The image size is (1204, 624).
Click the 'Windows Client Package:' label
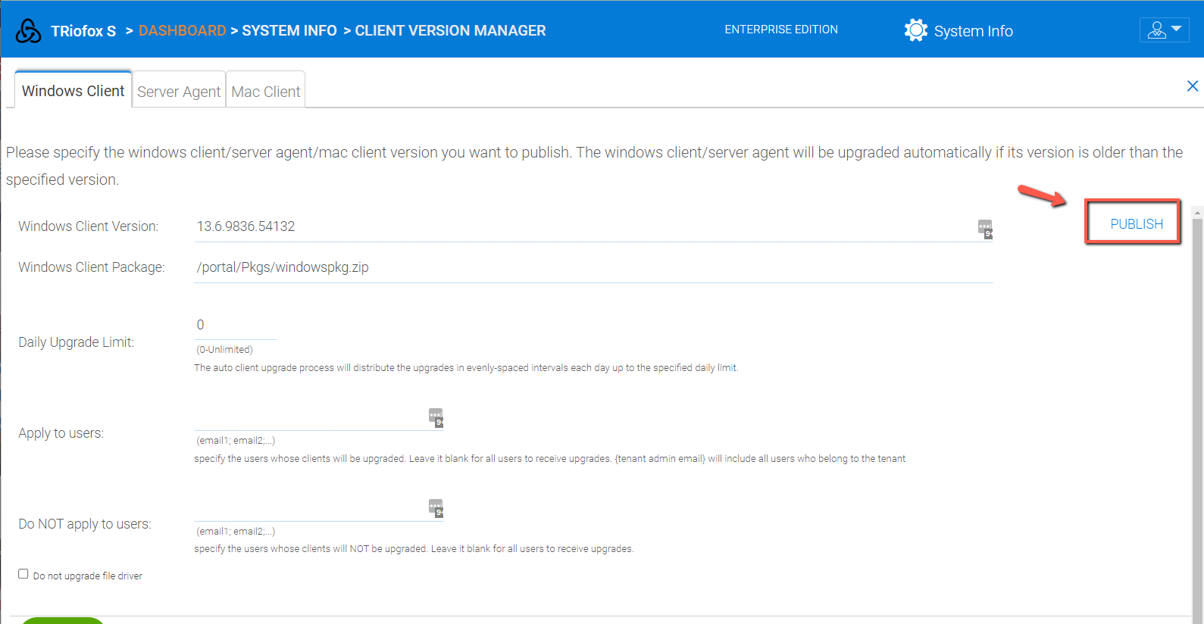92,267
